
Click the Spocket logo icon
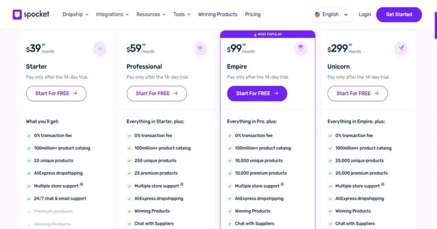(x=17, y=15)
